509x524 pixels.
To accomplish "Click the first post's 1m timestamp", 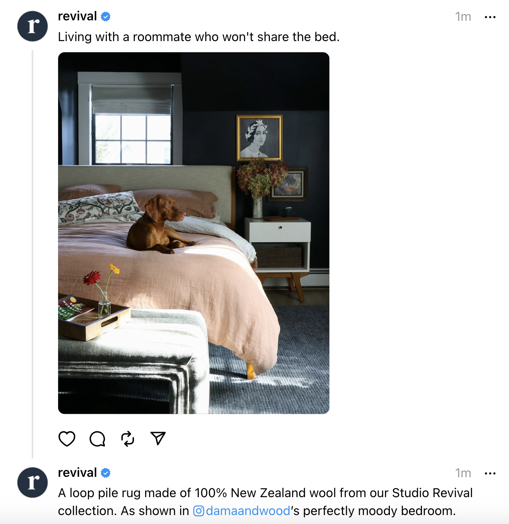I will 463,17.
